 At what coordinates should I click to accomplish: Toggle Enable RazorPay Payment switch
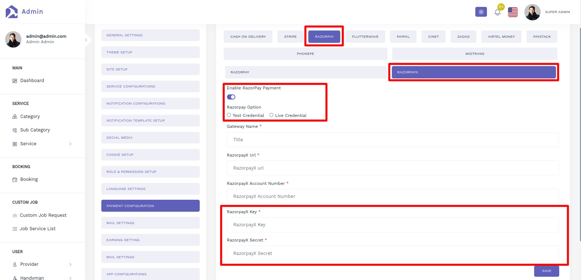coord(231,97)
